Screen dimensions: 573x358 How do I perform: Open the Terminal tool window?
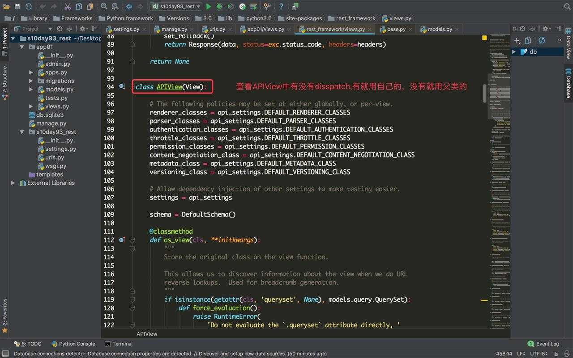point(119,344)
